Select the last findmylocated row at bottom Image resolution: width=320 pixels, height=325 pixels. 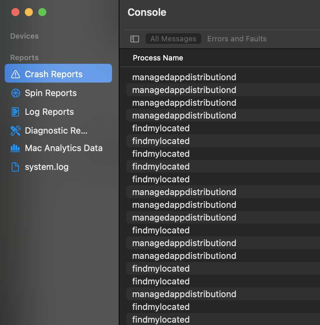pos(223,319)
